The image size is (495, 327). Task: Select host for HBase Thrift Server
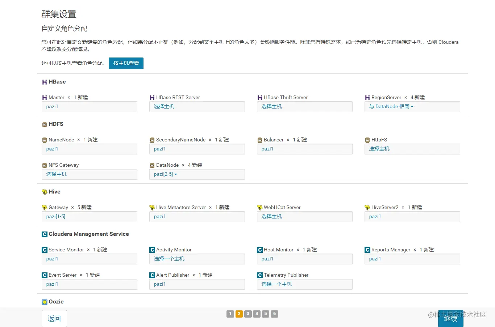305,107
